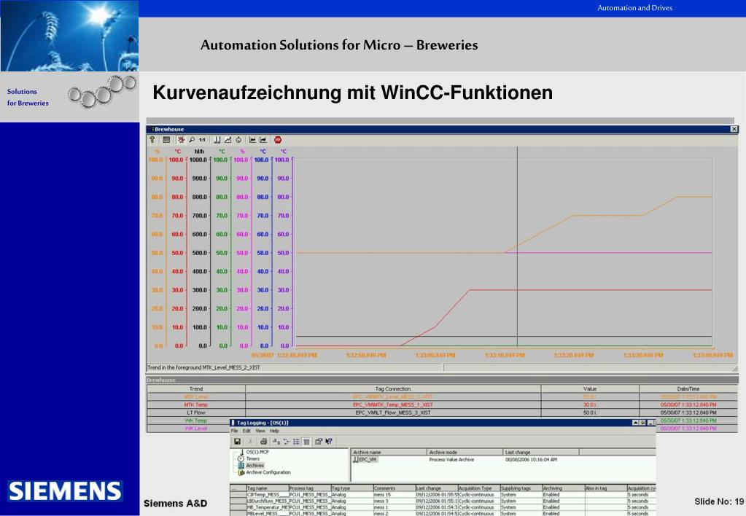Open the Edit menu in Tag Logging
The image size is (746, 516).
246,431
